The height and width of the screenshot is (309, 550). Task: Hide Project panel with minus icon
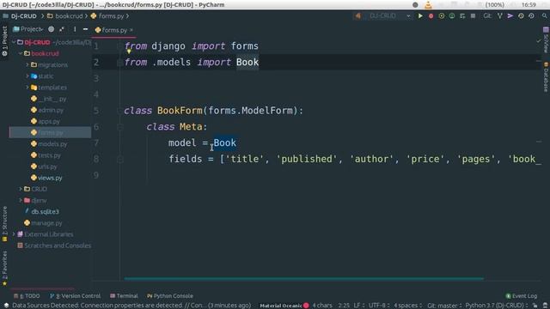tap(85, 29)
